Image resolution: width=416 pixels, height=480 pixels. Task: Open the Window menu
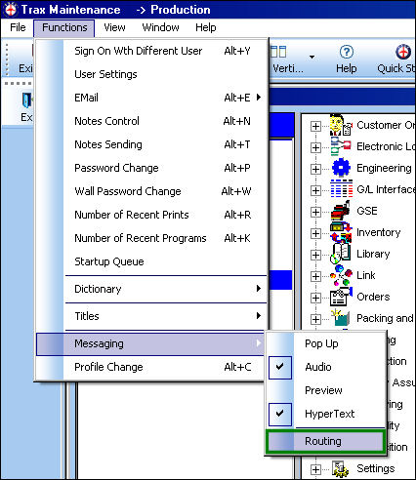click(x=160, y=27)
